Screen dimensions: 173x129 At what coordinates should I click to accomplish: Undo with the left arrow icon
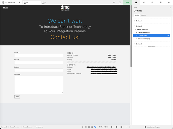coord(126,127)
